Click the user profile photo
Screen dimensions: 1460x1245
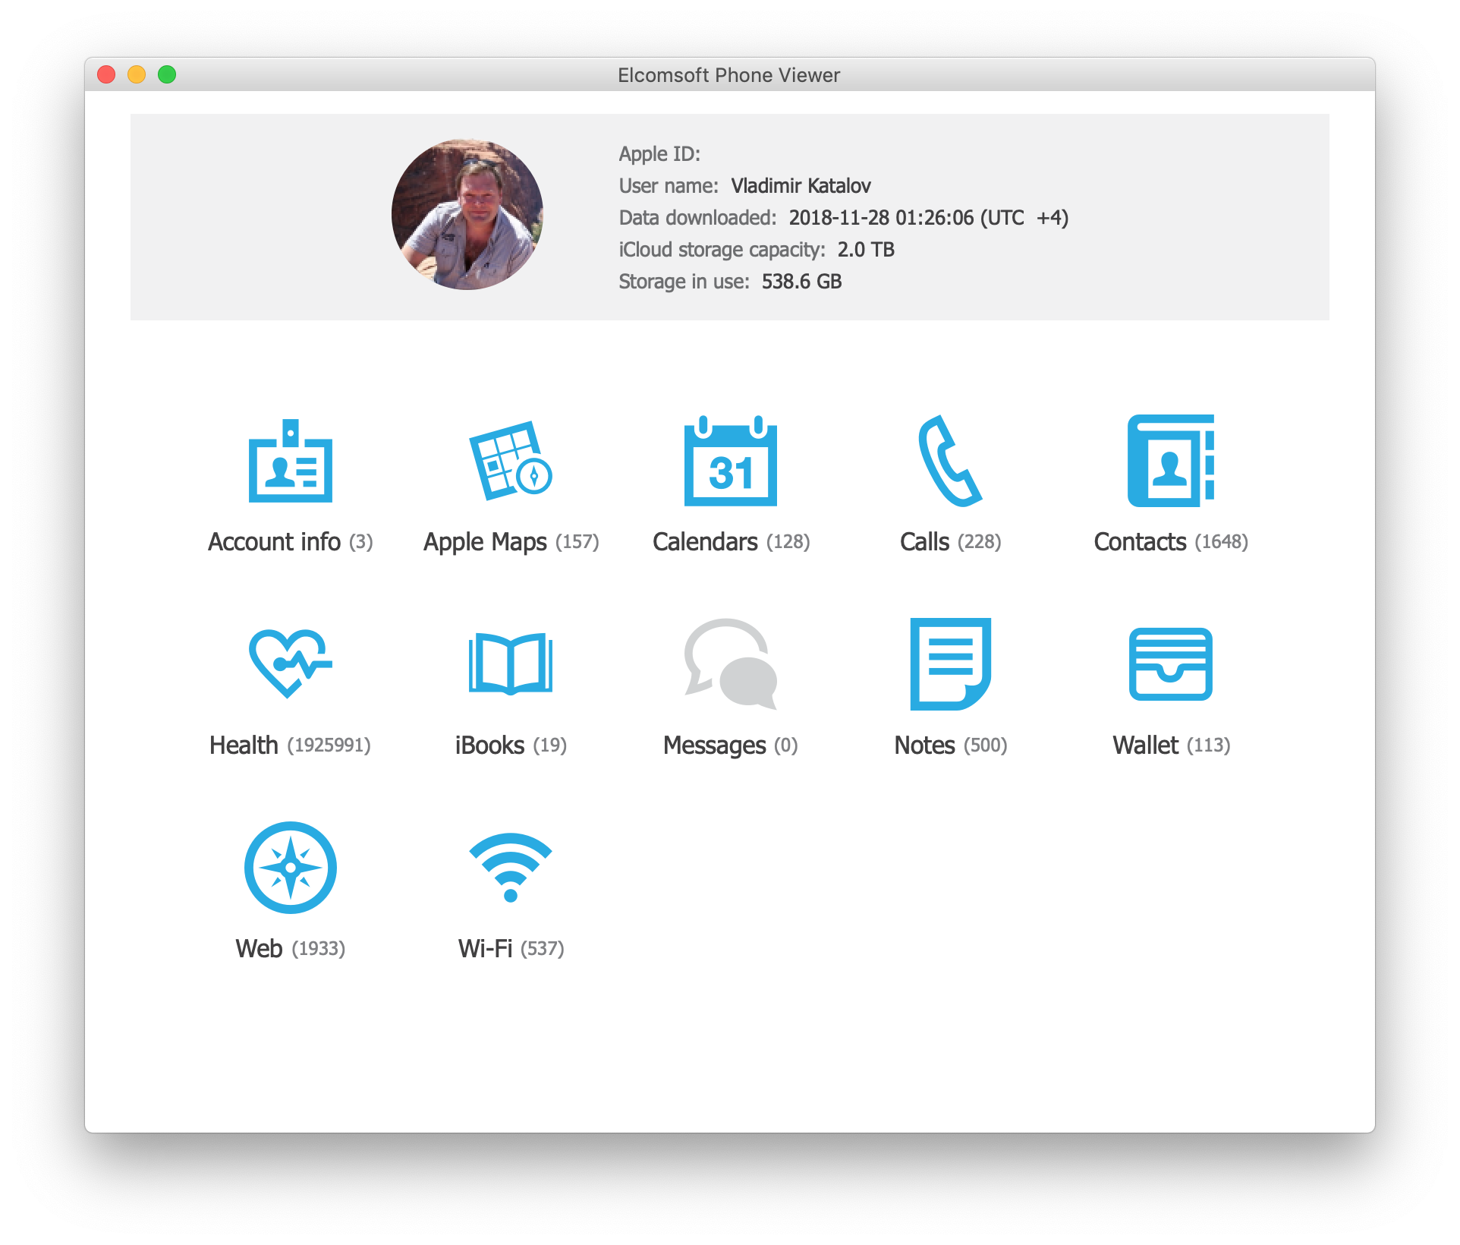[467, 214]
